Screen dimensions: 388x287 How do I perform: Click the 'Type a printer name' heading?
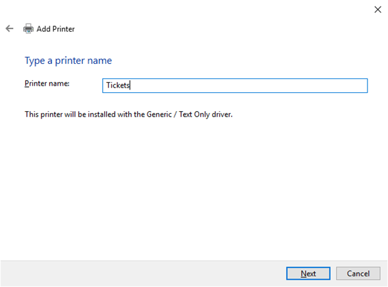pos(68,61)
